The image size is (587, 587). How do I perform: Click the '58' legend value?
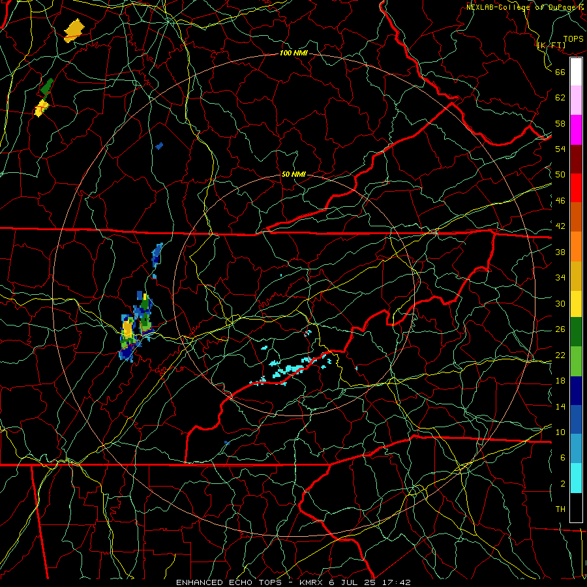[x=560, y=123]
